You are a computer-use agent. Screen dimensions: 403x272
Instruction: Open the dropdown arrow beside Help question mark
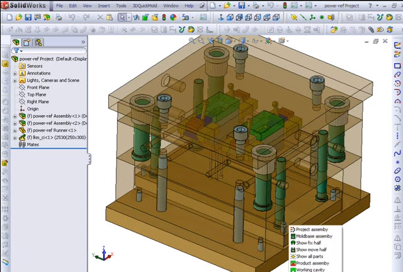[x=377, y=6]
